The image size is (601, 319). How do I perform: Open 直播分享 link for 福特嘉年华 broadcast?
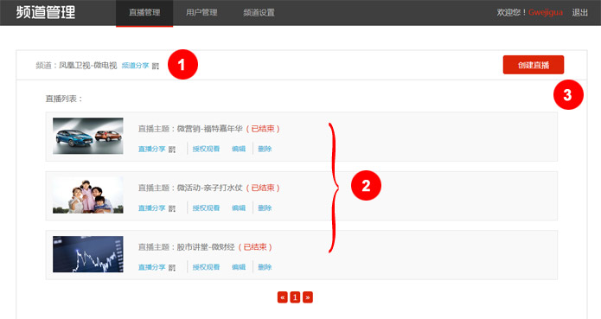point(152,149)
